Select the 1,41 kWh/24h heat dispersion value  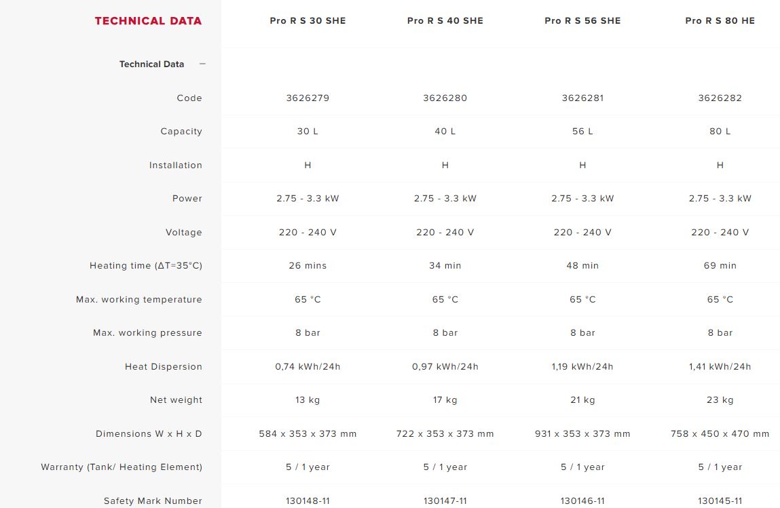720,367
